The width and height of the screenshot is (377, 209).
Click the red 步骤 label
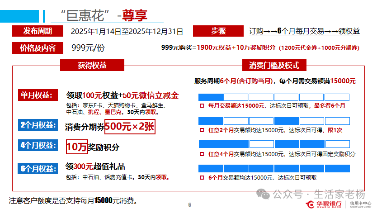218,31
